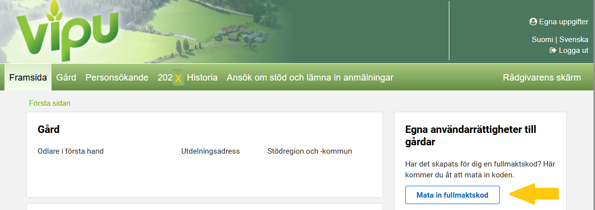Click 'Utdelningsadress' label
Viewport: 595px width, 210px height.
211,151
